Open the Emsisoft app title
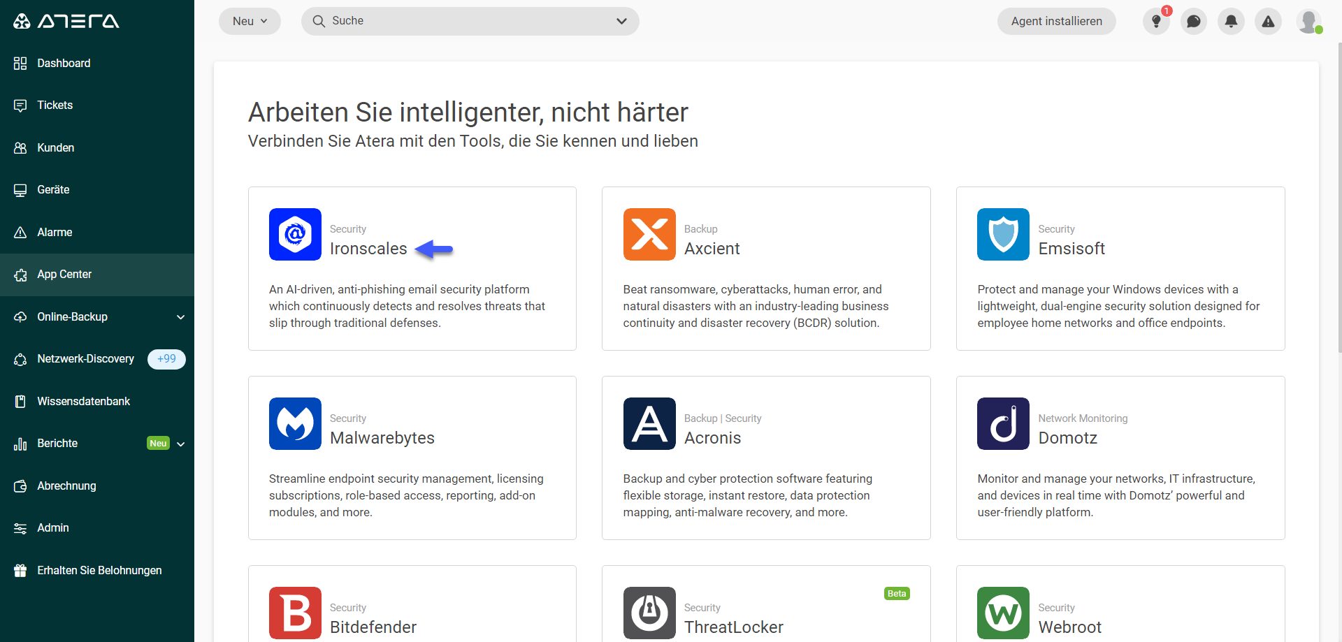The image size is (1342, 642). click(1072, 249)
